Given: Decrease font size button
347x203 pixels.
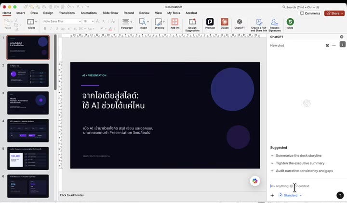Looking at the screenshot, I should point(104,21).
